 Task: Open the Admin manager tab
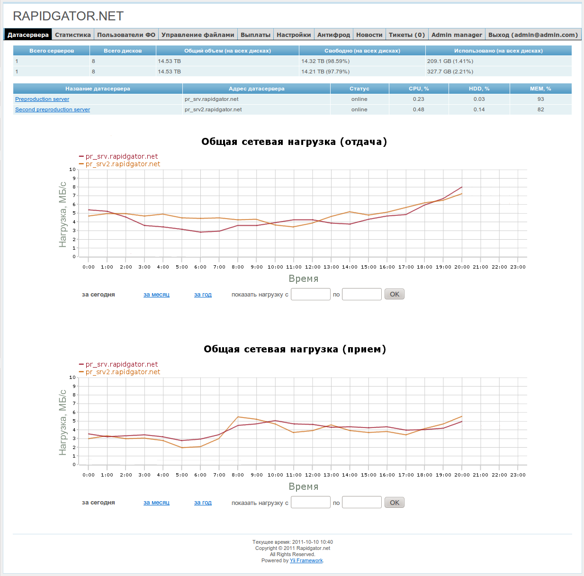click(457, 35)
